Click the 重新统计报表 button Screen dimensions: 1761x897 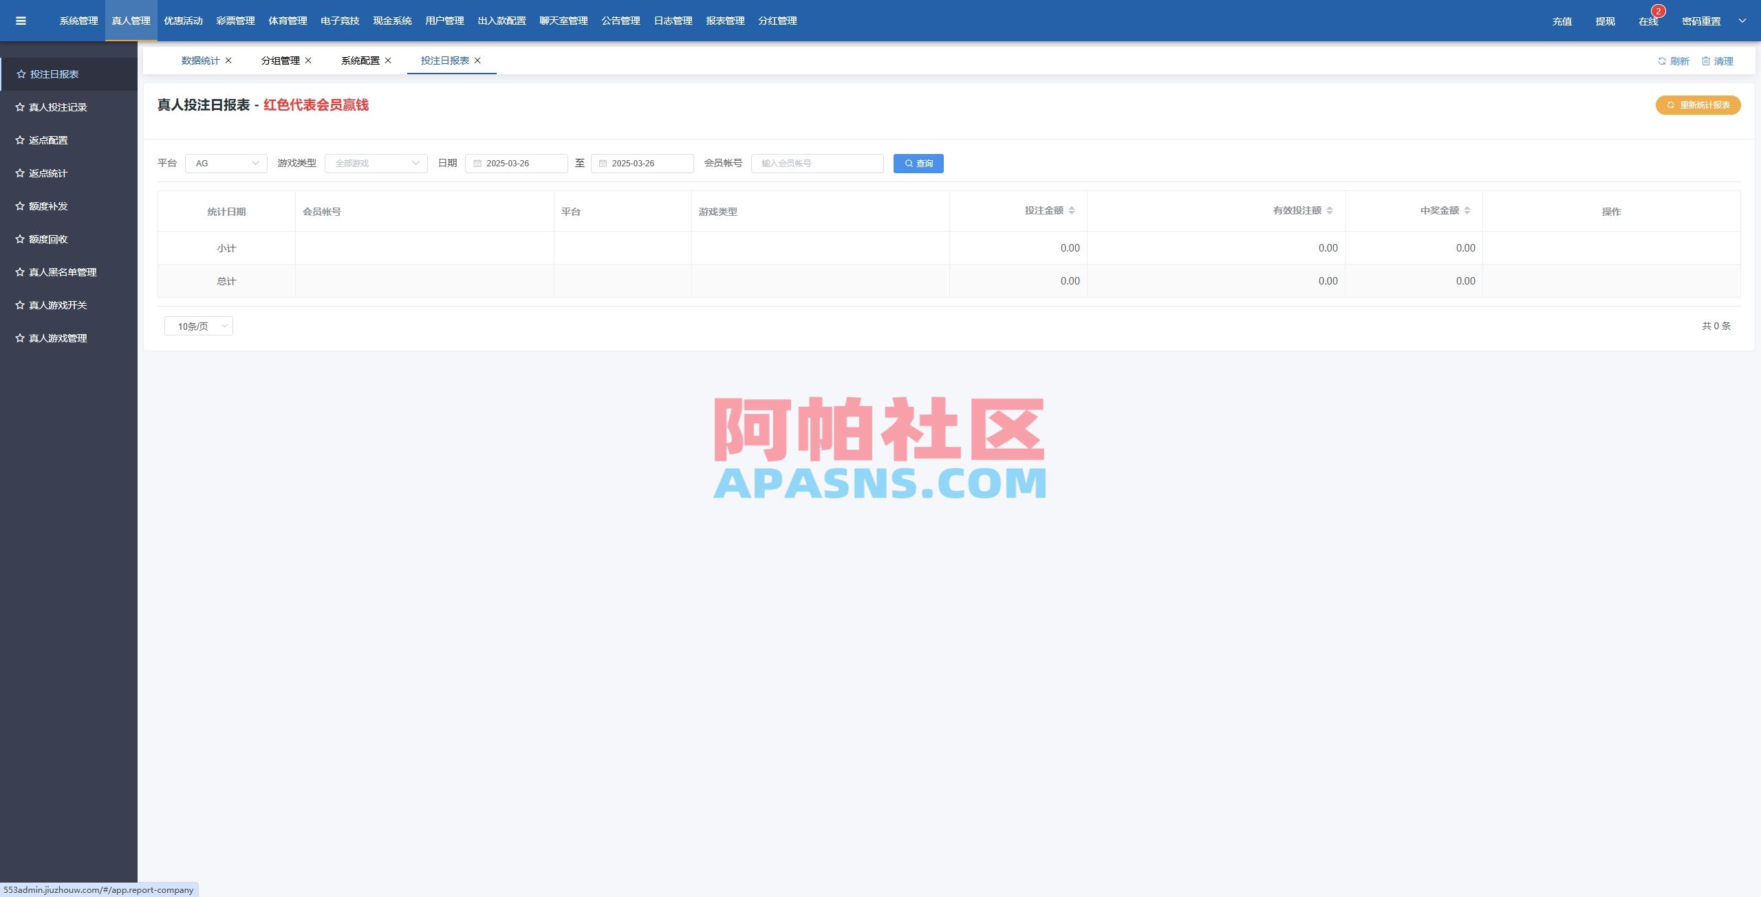1698,105
